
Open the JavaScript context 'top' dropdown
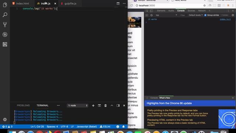(x=166, y=15)
